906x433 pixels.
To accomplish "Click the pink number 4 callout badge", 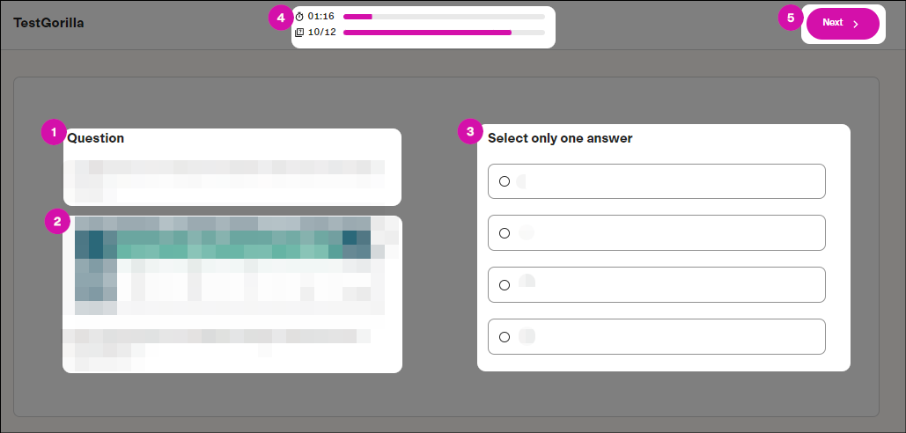I will pos(281,18).
